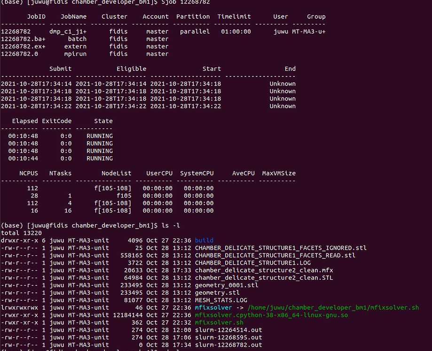The image size is (432, 351).
Task: Click the geometry_0001.stl filename
Action: point(221,285)
